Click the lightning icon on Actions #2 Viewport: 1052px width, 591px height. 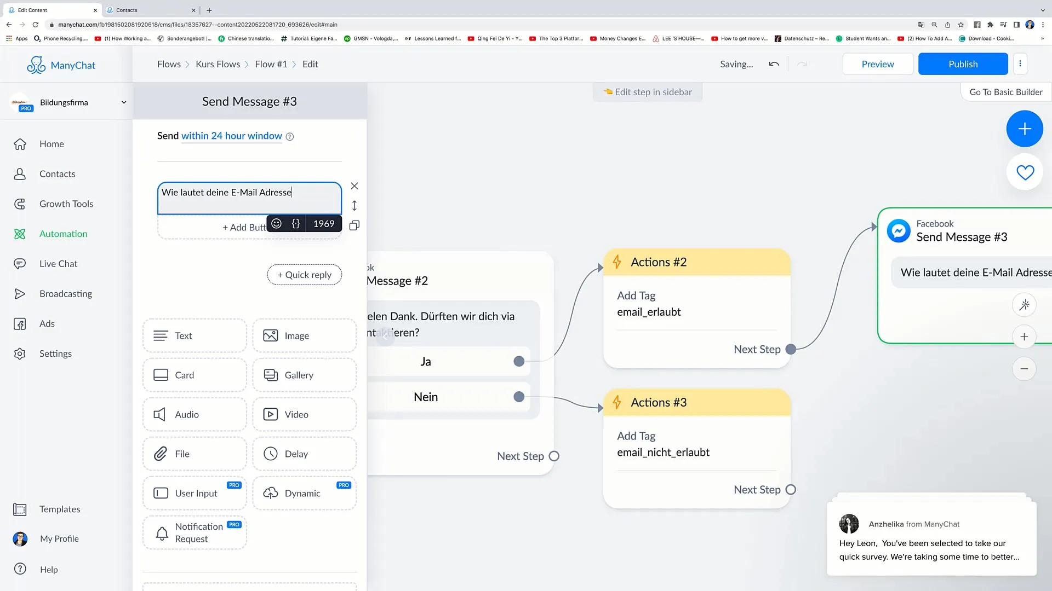pyautogui.click(x=617, y=262)
